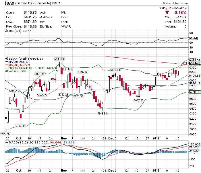
Task: Click the MACD(12,26,9) legend line marker
Action: (x=7, y=142)
